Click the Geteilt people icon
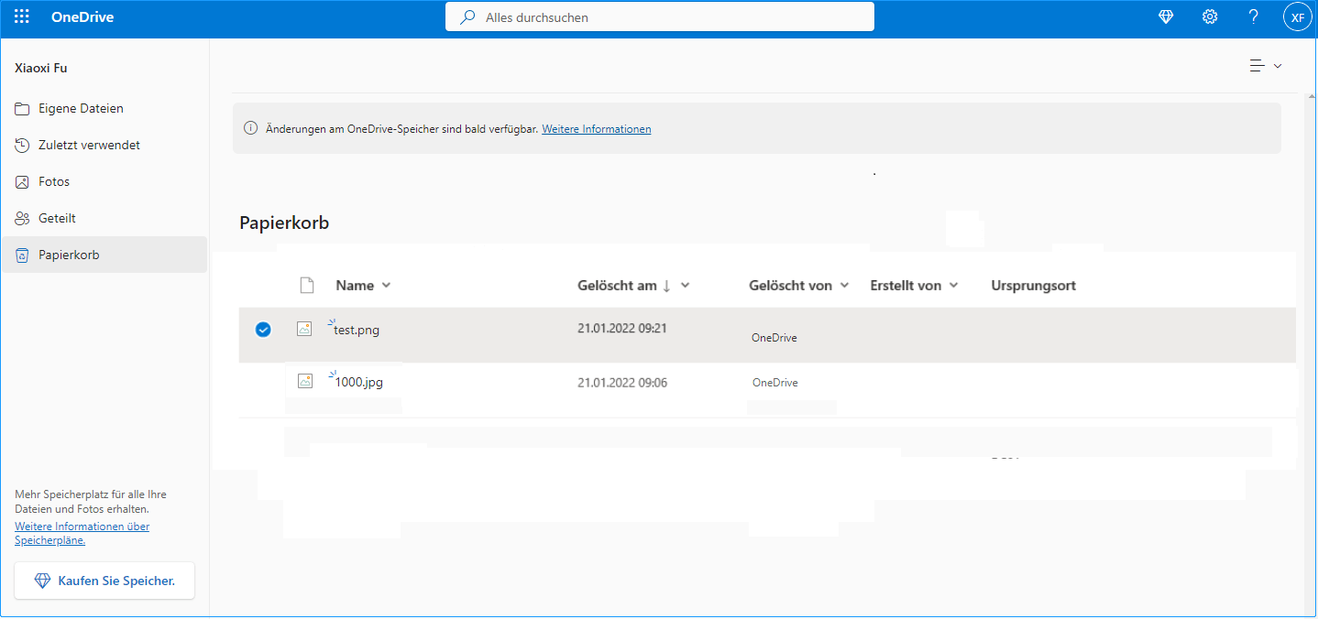The width and height of the screenshot is (1318, 619). click(x=22, y=219)
